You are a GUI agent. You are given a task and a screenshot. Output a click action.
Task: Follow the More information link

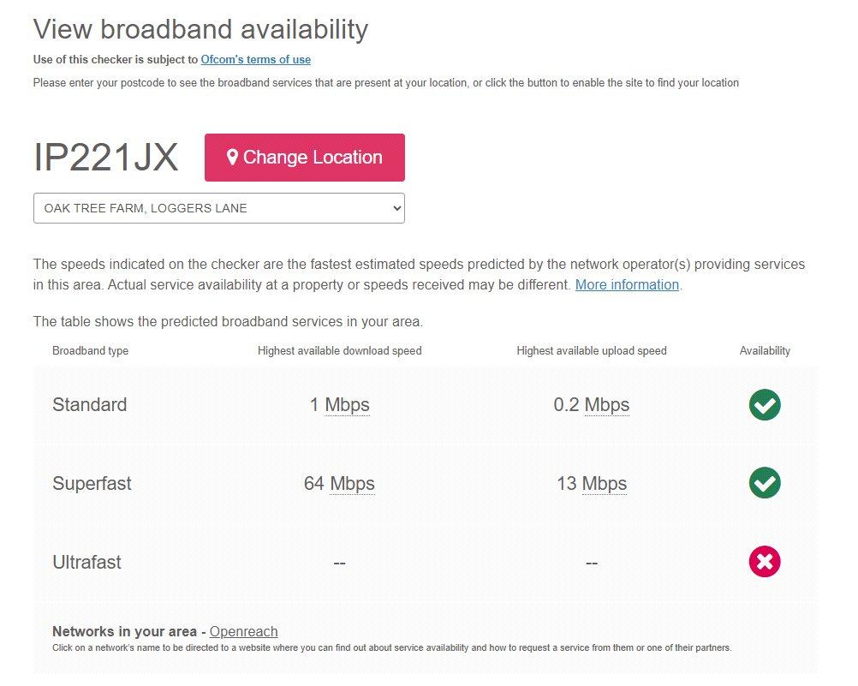point(627,284)
